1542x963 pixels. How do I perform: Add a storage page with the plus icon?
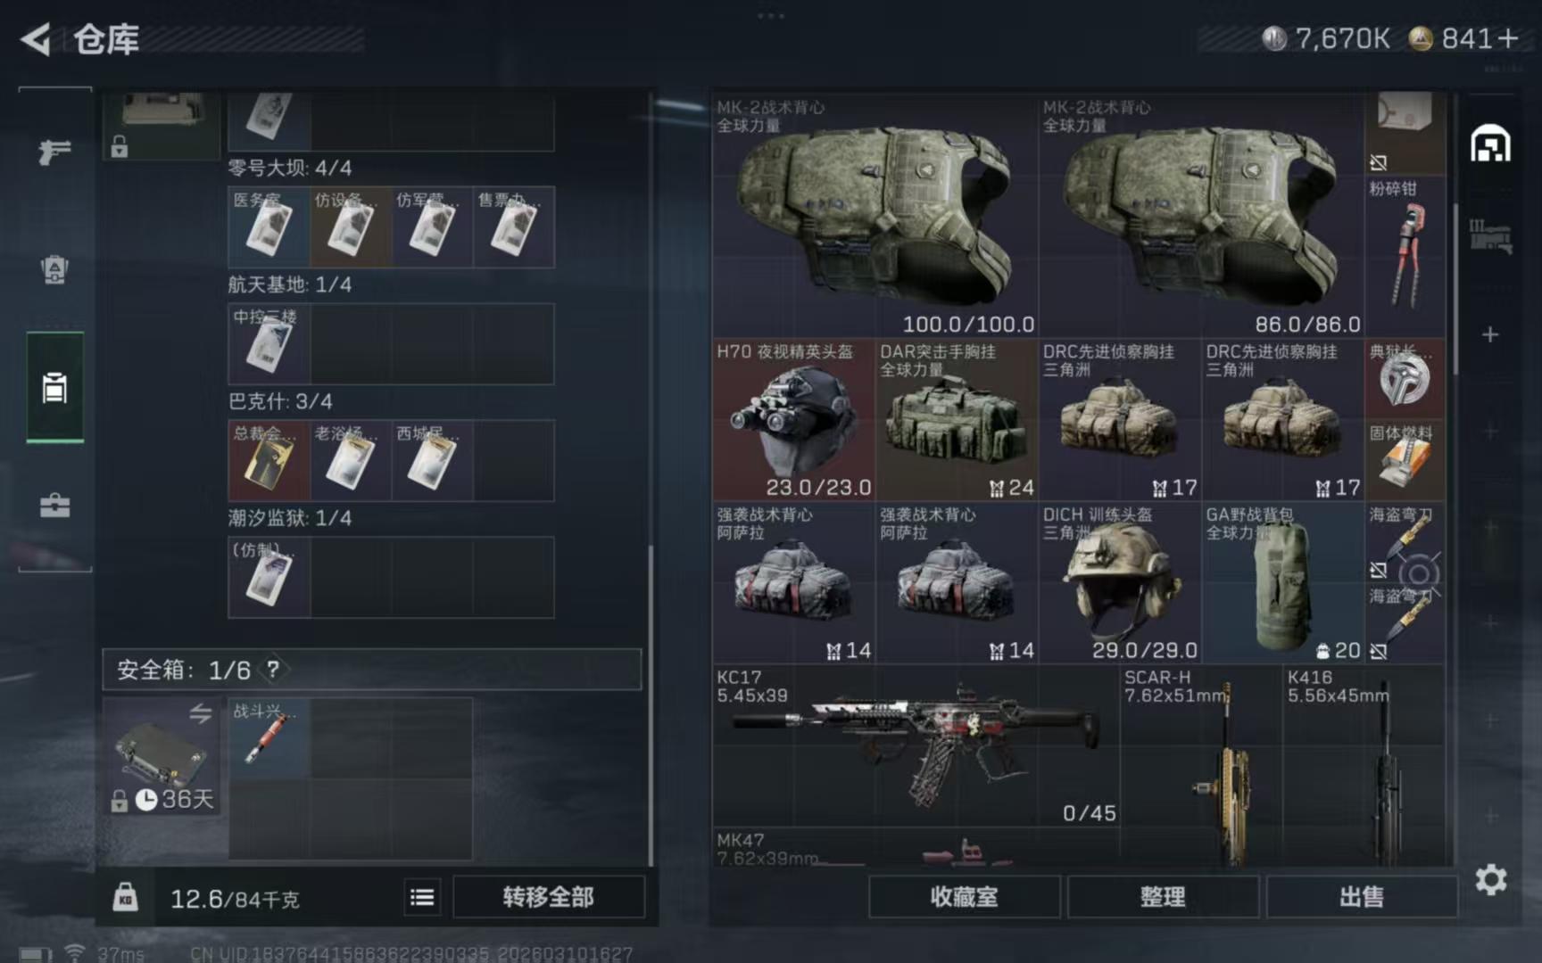click(x=1490, y=334)
